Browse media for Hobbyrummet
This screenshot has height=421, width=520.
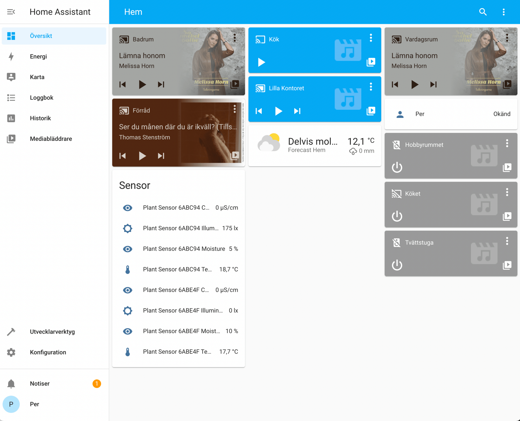(x=507, y=167)
